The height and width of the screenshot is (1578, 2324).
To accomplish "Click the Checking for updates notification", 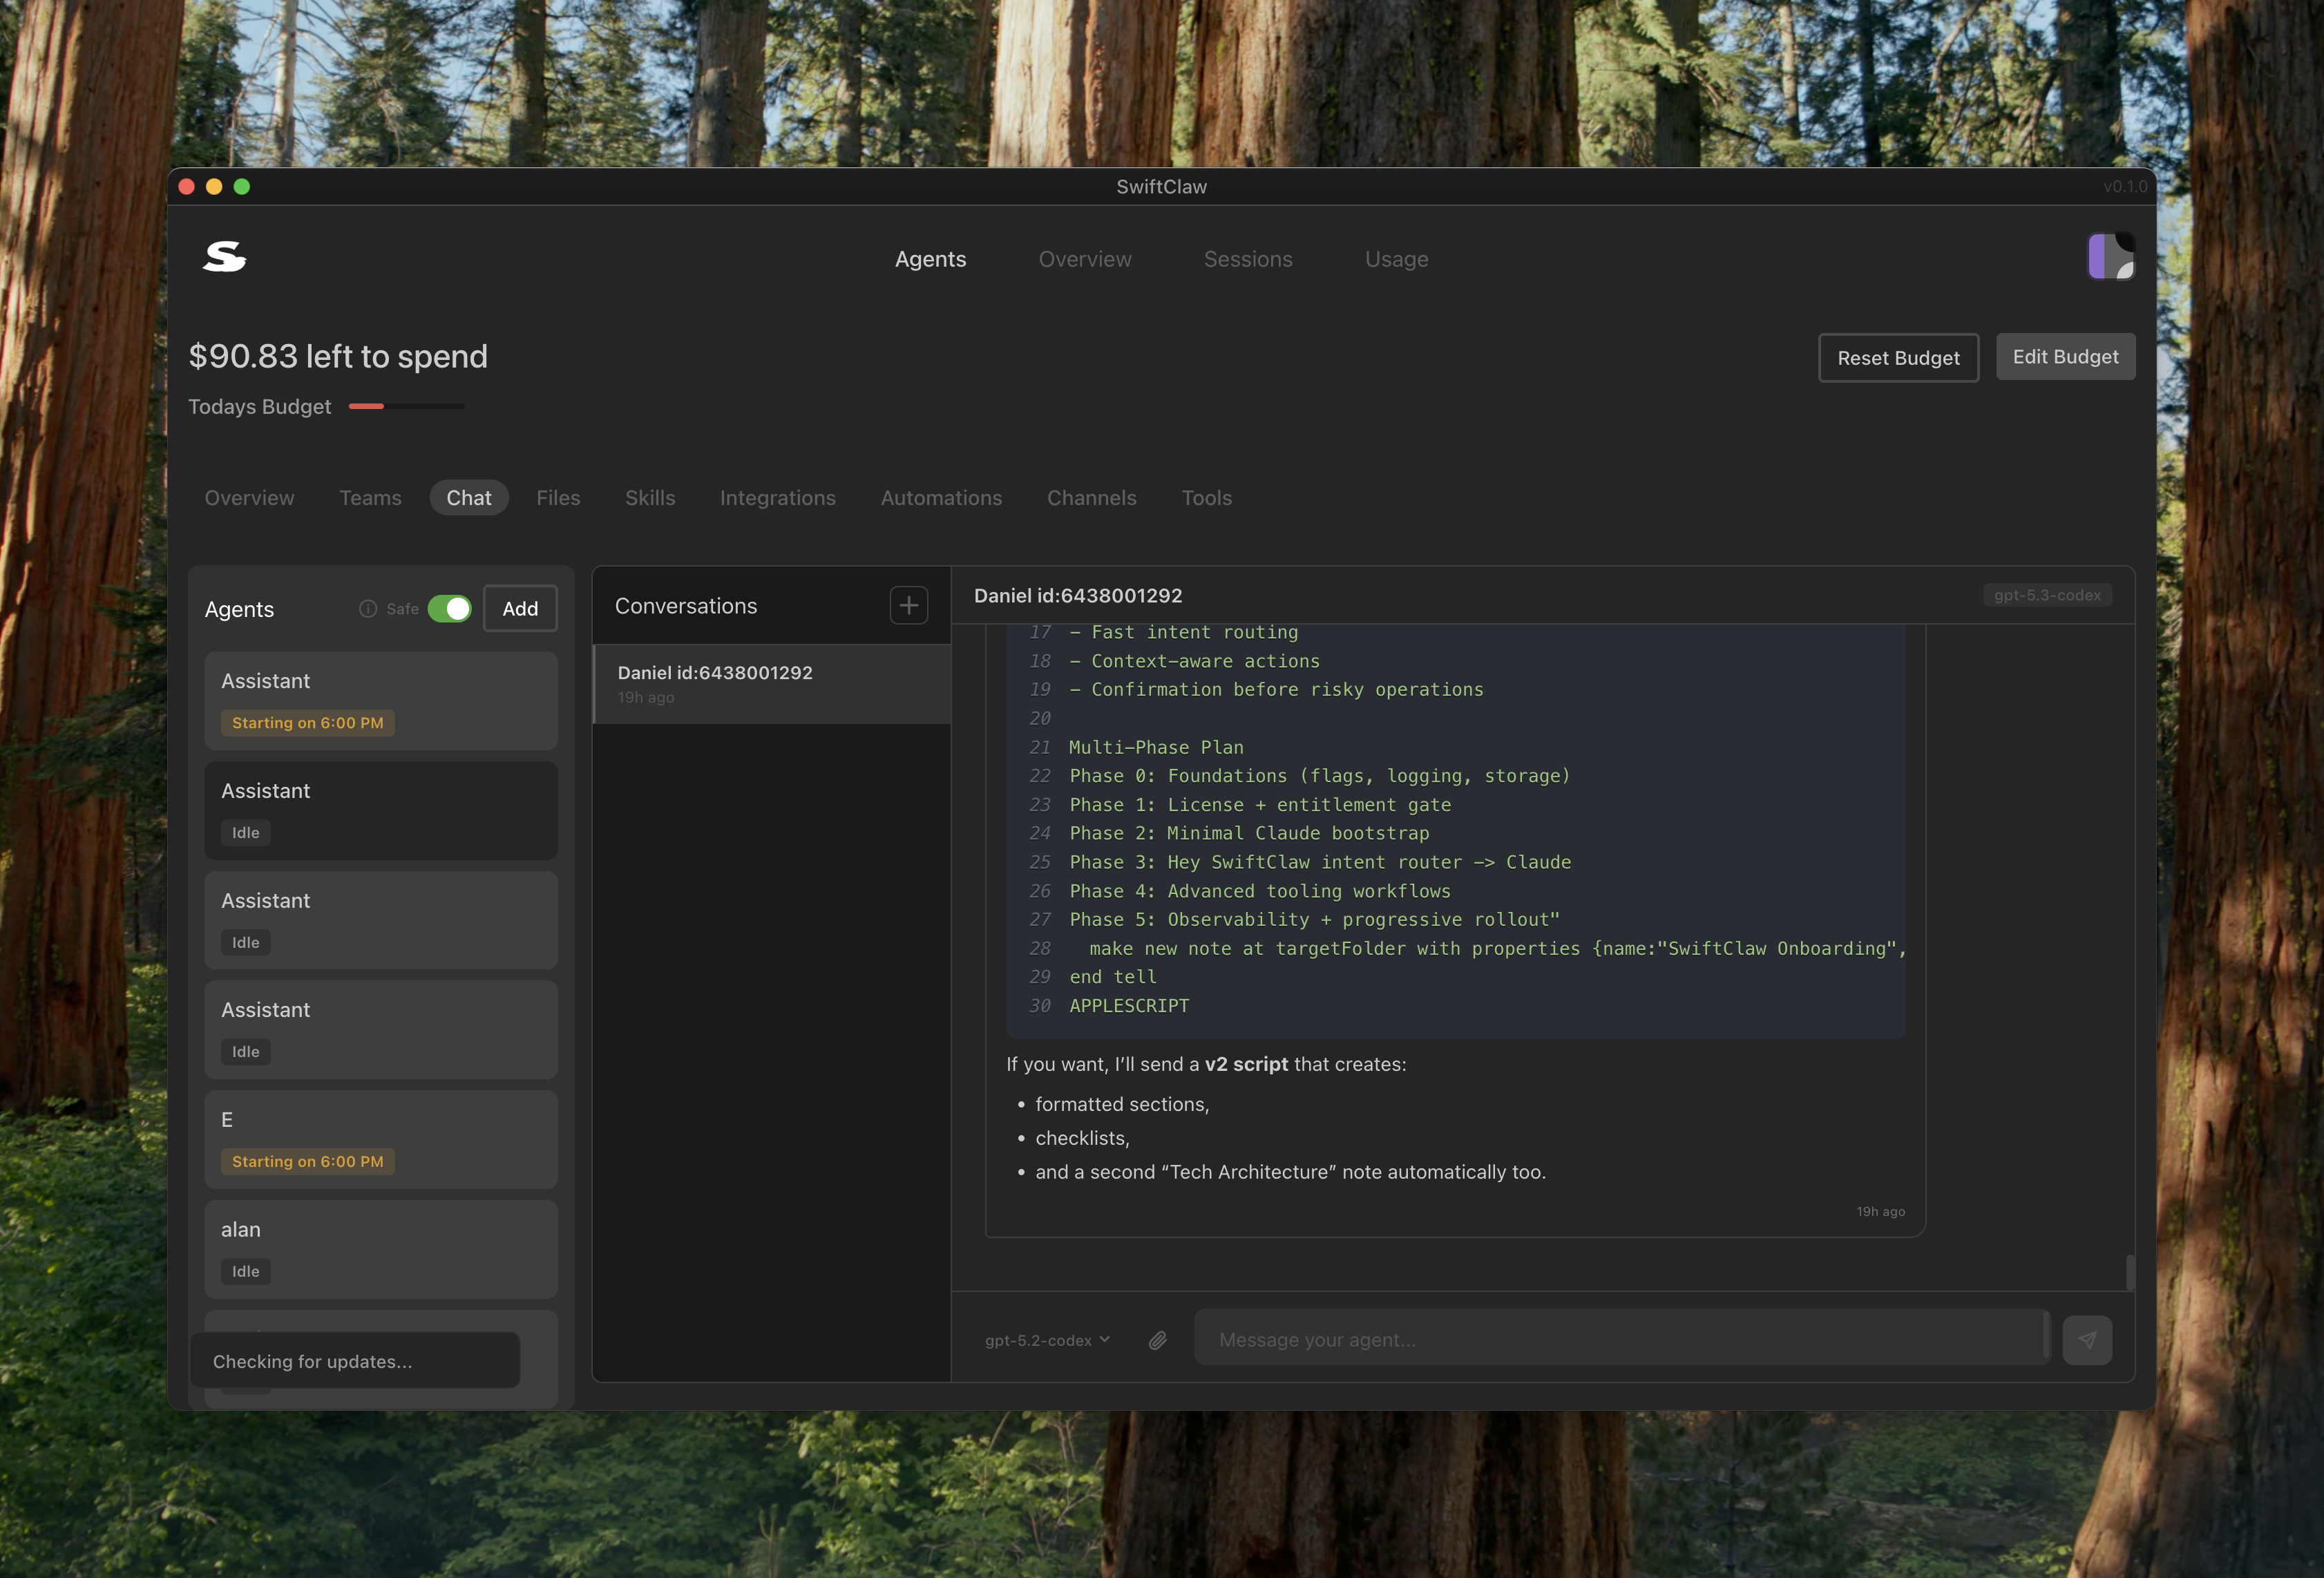I will click(355, 1361).
